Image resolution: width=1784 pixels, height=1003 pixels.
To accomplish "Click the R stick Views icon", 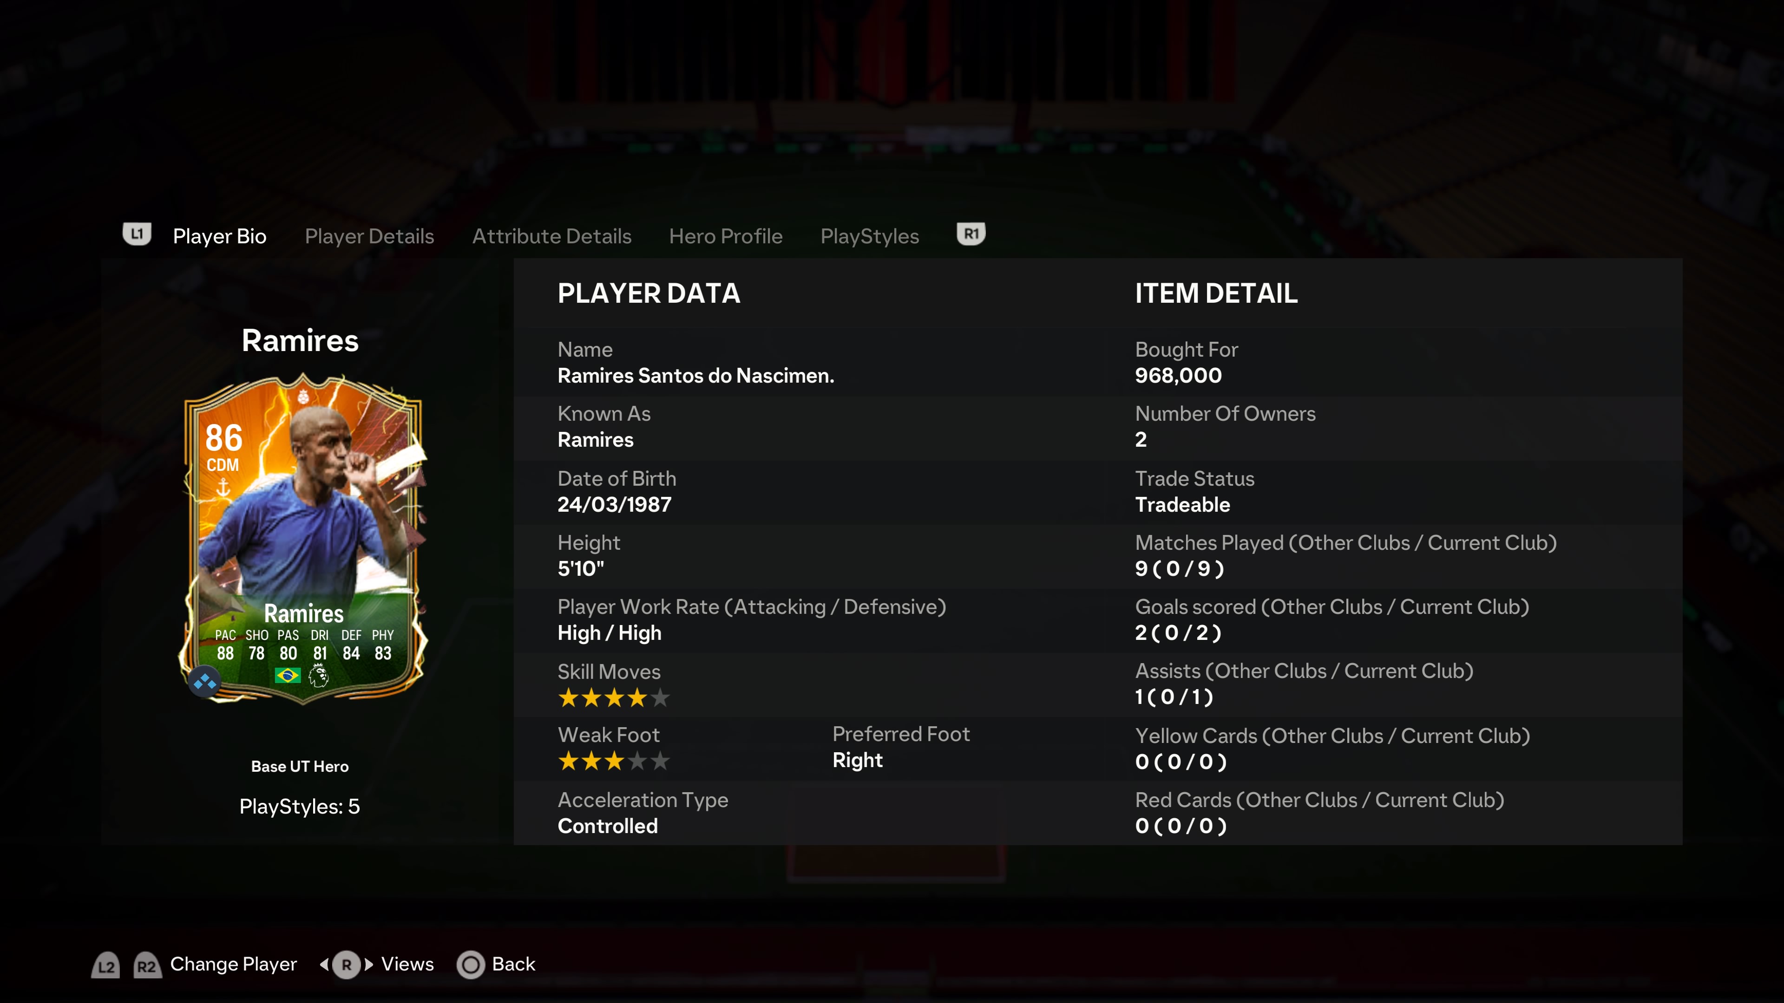I will (346, 964).
